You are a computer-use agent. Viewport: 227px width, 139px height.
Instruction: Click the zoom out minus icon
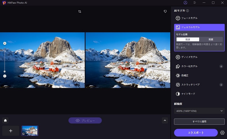point(5,76)
